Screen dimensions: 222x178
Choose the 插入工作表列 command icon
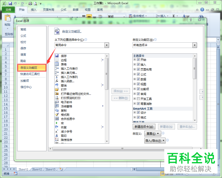click(x=57, y=77)
